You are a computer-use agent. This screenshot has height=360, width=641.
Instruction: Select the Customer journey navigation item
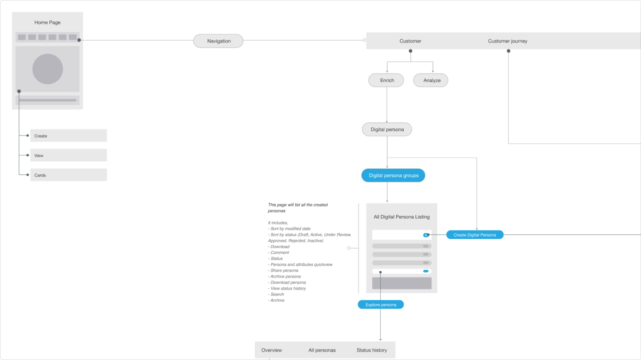508,41
